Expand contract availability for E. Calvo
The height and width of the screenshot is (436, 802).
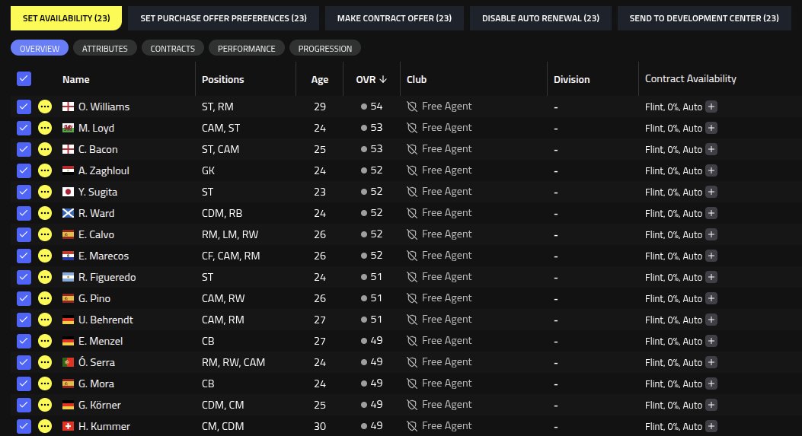coord(711,234)
